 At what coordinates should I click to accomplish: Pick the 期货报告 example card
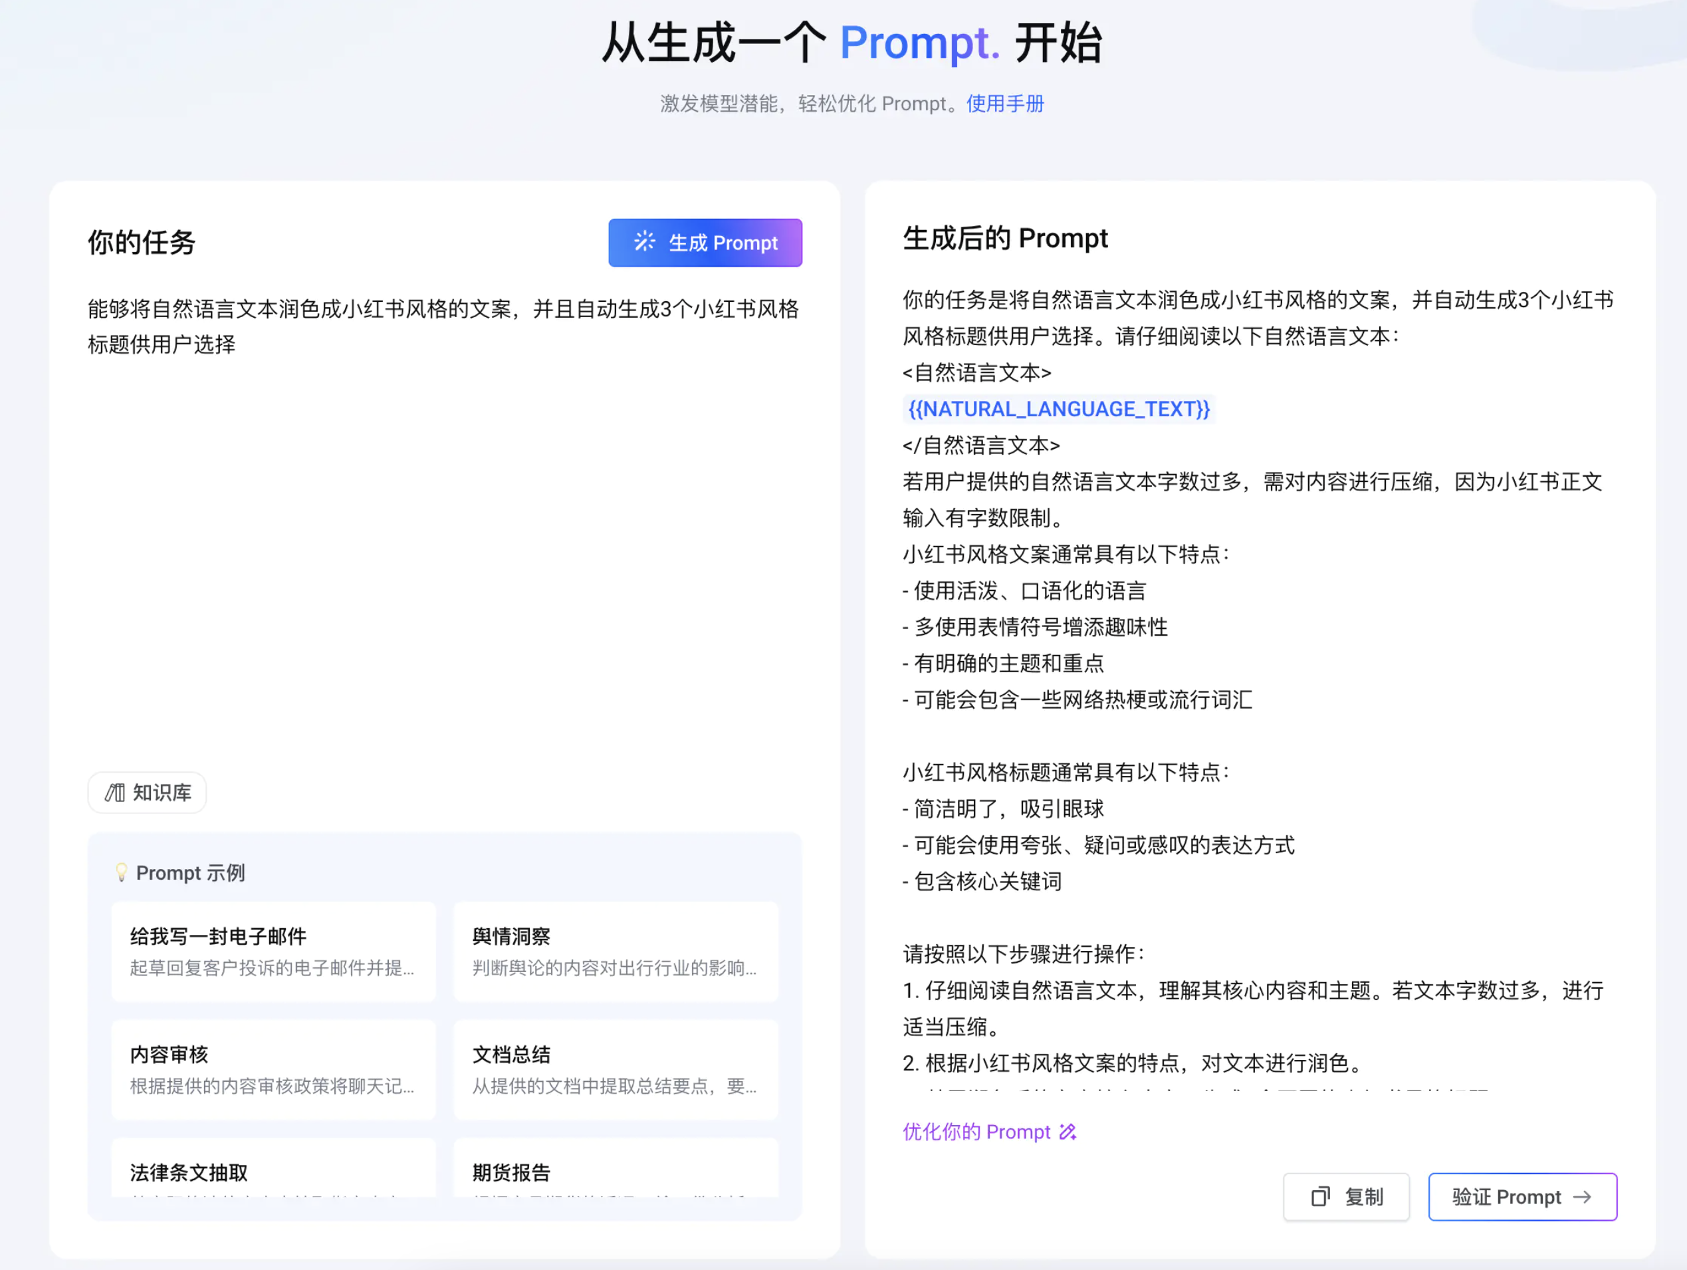616,1172
